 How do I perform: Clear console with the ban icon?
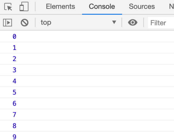pos(25,23)
